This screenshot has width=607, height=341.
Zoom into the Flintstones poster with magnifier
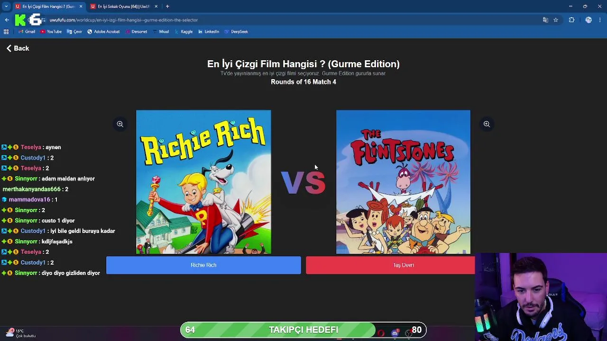point(487,124)
